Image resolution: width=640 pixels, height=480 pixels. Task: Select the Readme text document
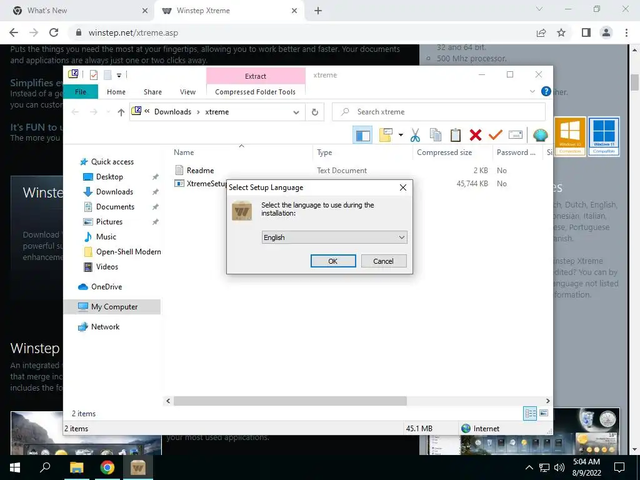coord(200,170)
